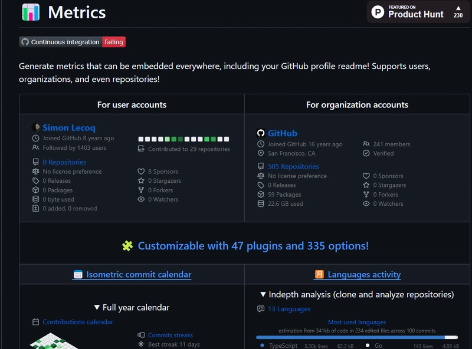Click heart icon next to 8 Sponsors
The image size is (472, 349).
click(141, 171)
